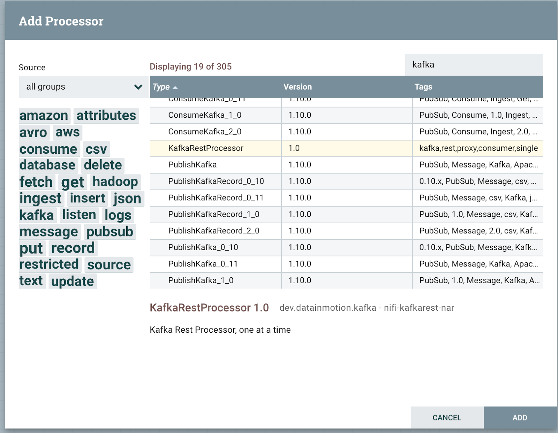Image resolution: width=558 pixels, height=433 pixels.
Task: Select the ConsumeKafka_2_0 processor row
Action: 205,132
